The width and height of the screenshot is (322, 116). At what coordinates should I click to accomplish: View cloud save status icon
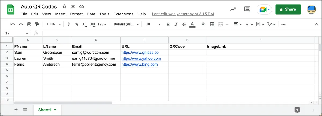(x=82, y=6)
